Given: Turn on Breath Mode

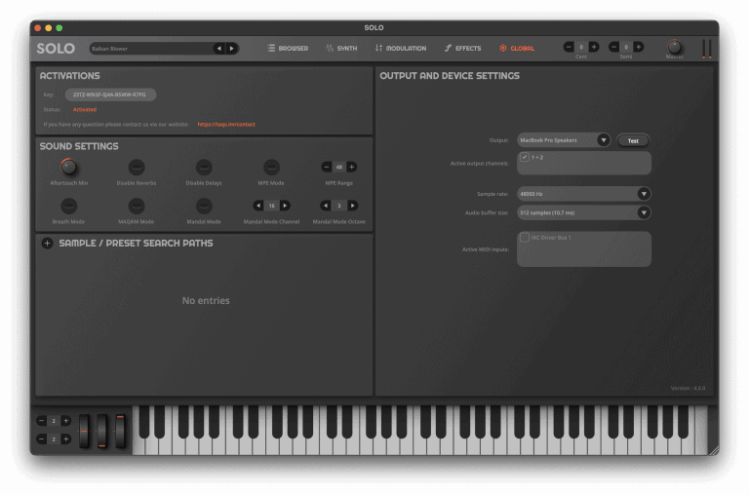Looking at the screenshot, I should [68, 206].
